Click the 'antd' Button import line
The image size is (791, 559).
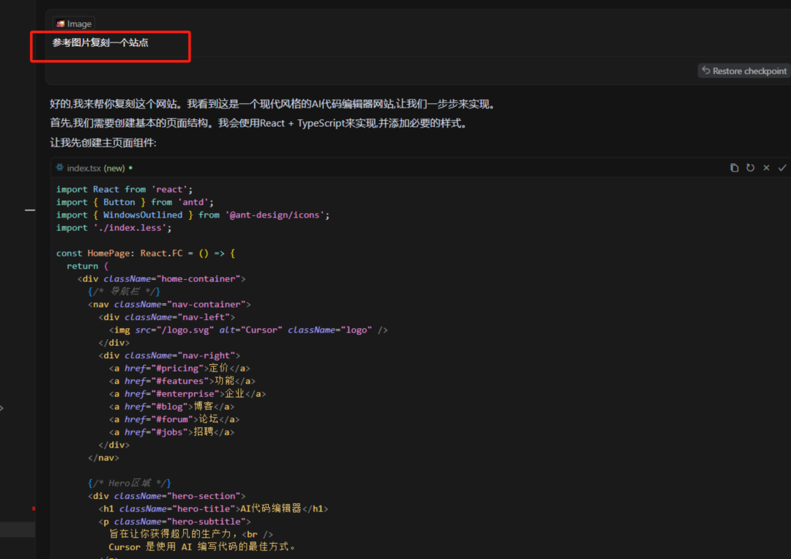point(135,202)
